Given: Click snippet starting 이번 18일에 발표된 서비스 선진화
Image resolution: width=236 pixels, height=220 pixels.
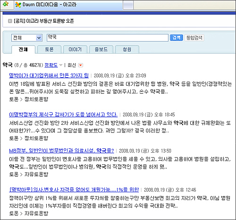Looking at the screenshot, I should point(120,88).
